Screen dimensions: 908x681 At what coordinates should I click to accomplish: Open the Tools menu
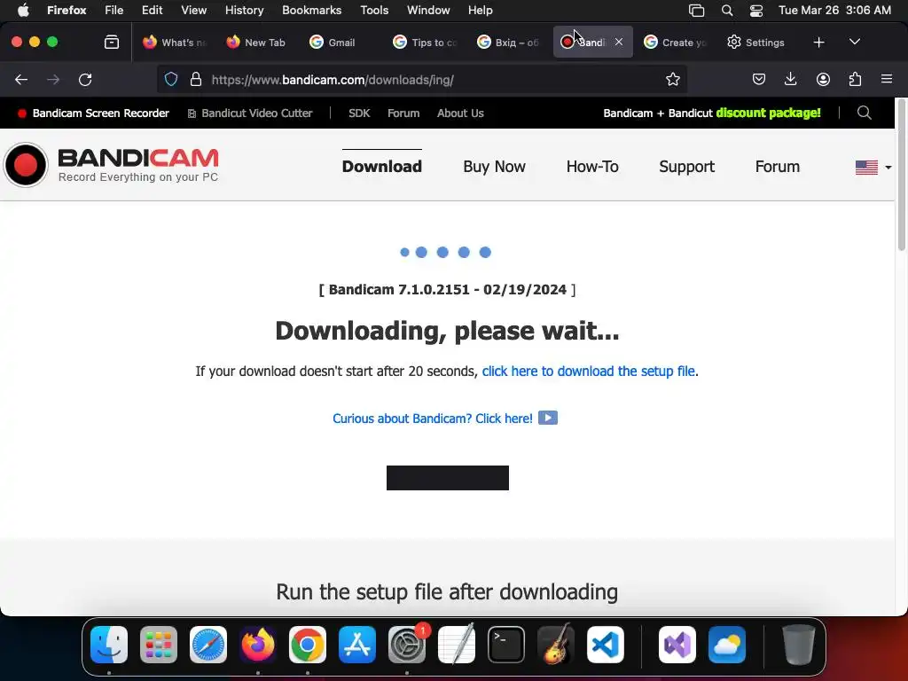pos(374,10)
